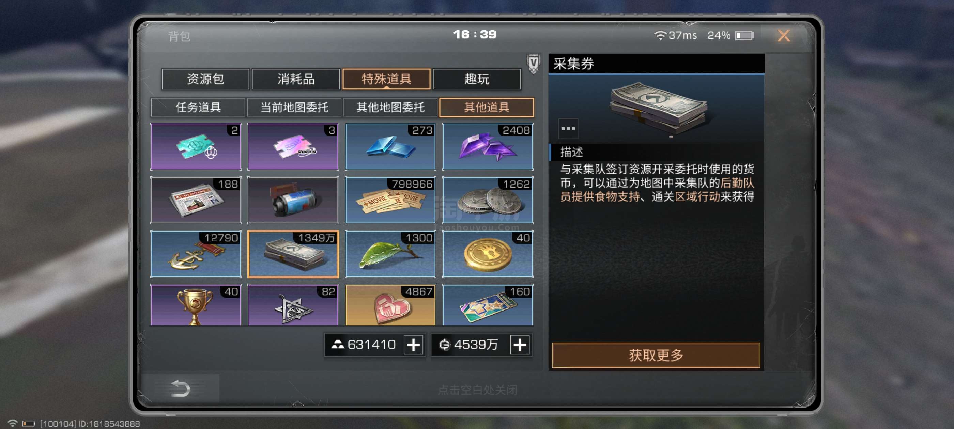Open the three-dots options on item preview
Viewport: 954px width, 429px height.
pyautogui.click(x=568, y=128)
